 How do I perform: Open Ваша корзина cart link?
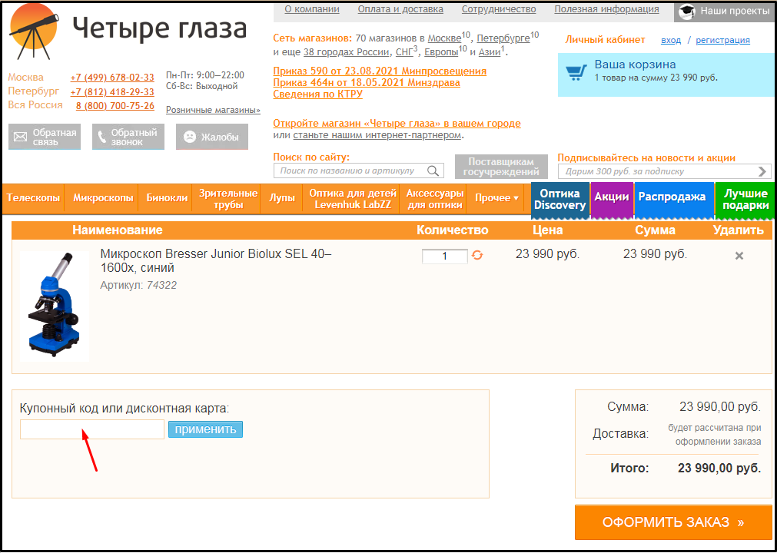click(635, 65)
